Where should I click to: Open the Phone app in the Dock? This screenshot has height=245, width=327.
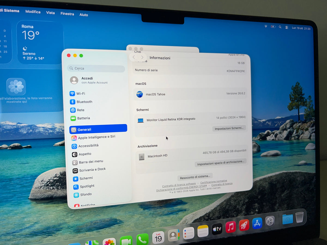[142, 239]
